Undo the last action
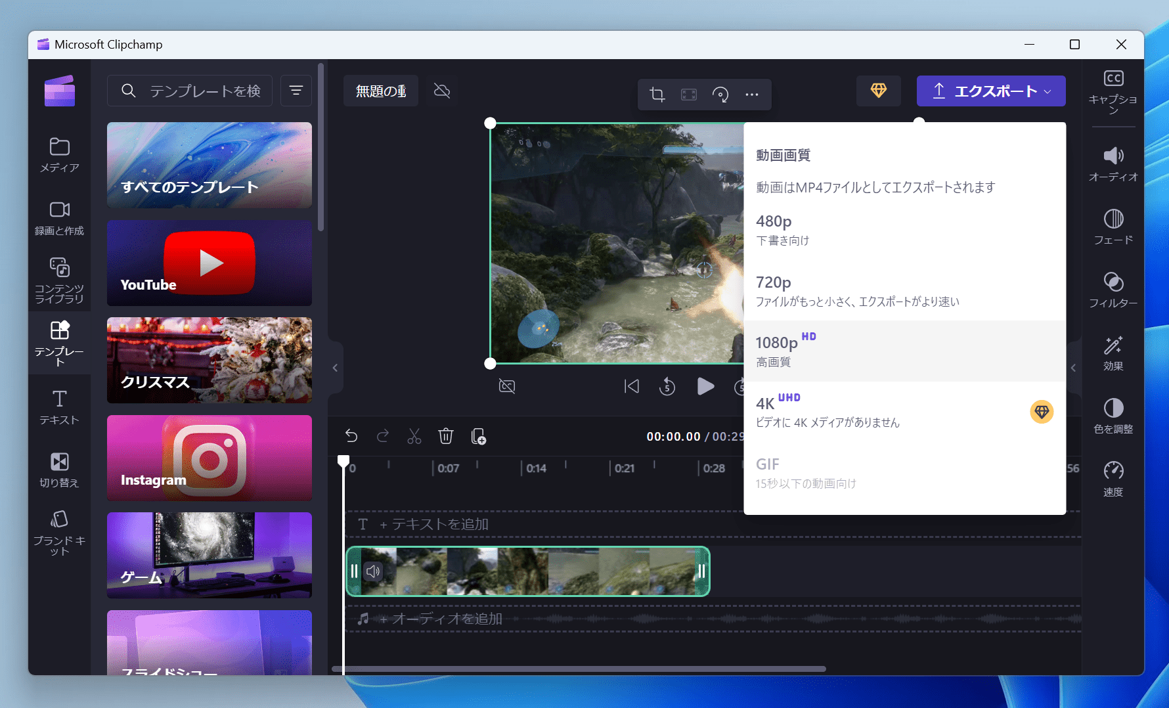 click(x=351, y=436)
